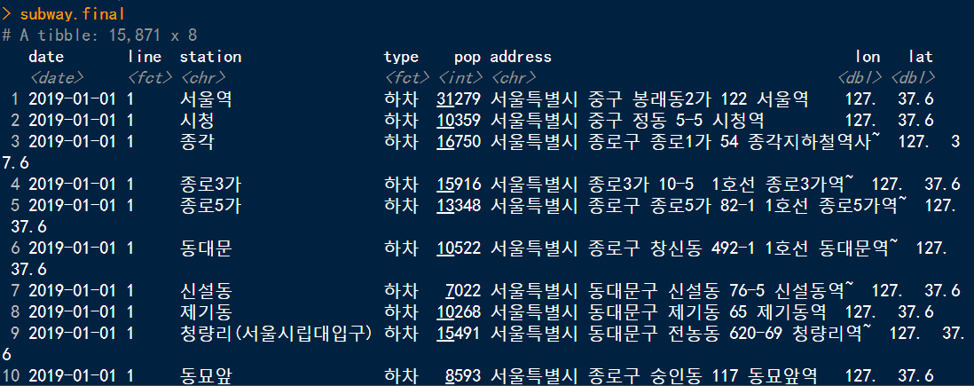Viewport: 974px width, 386px height.
Task: Select the tibble size line 15,871 x 8
Action: [99, 35]
